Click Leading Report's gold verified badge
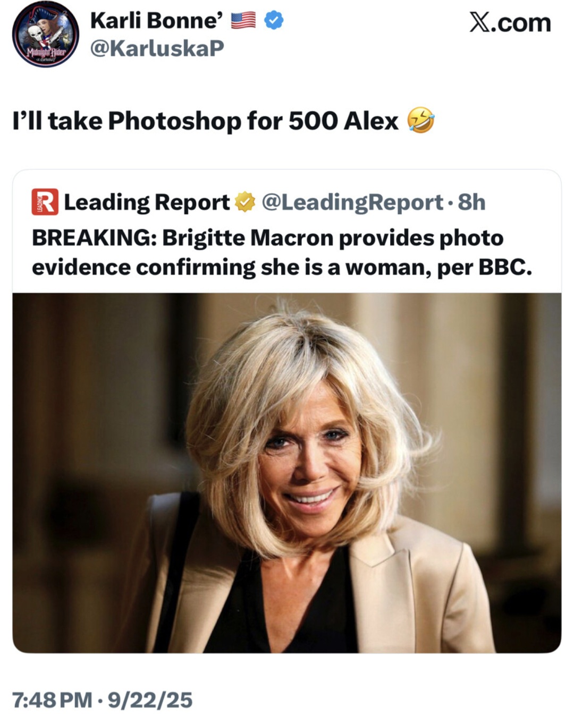This screenshot has width=574, height=725. point(245,202)
